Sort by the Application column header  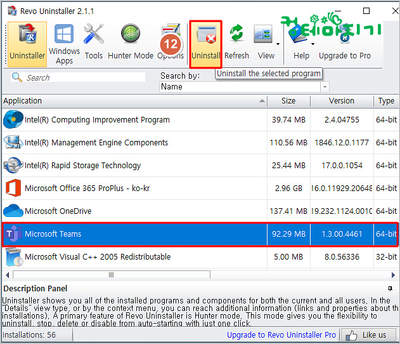coord(134,101)
